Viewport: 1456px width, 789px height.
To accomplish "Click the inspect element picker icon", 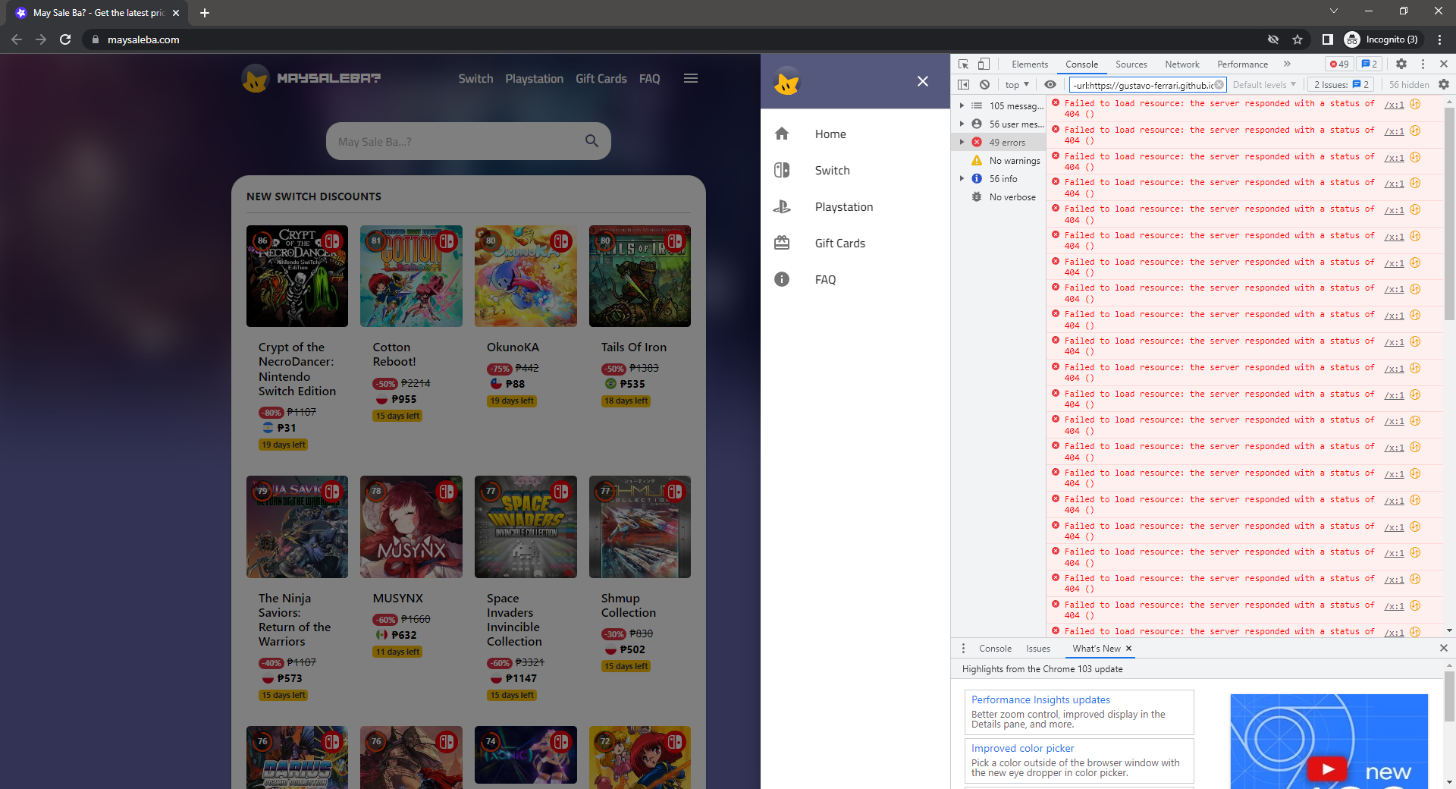I will 963,64.
